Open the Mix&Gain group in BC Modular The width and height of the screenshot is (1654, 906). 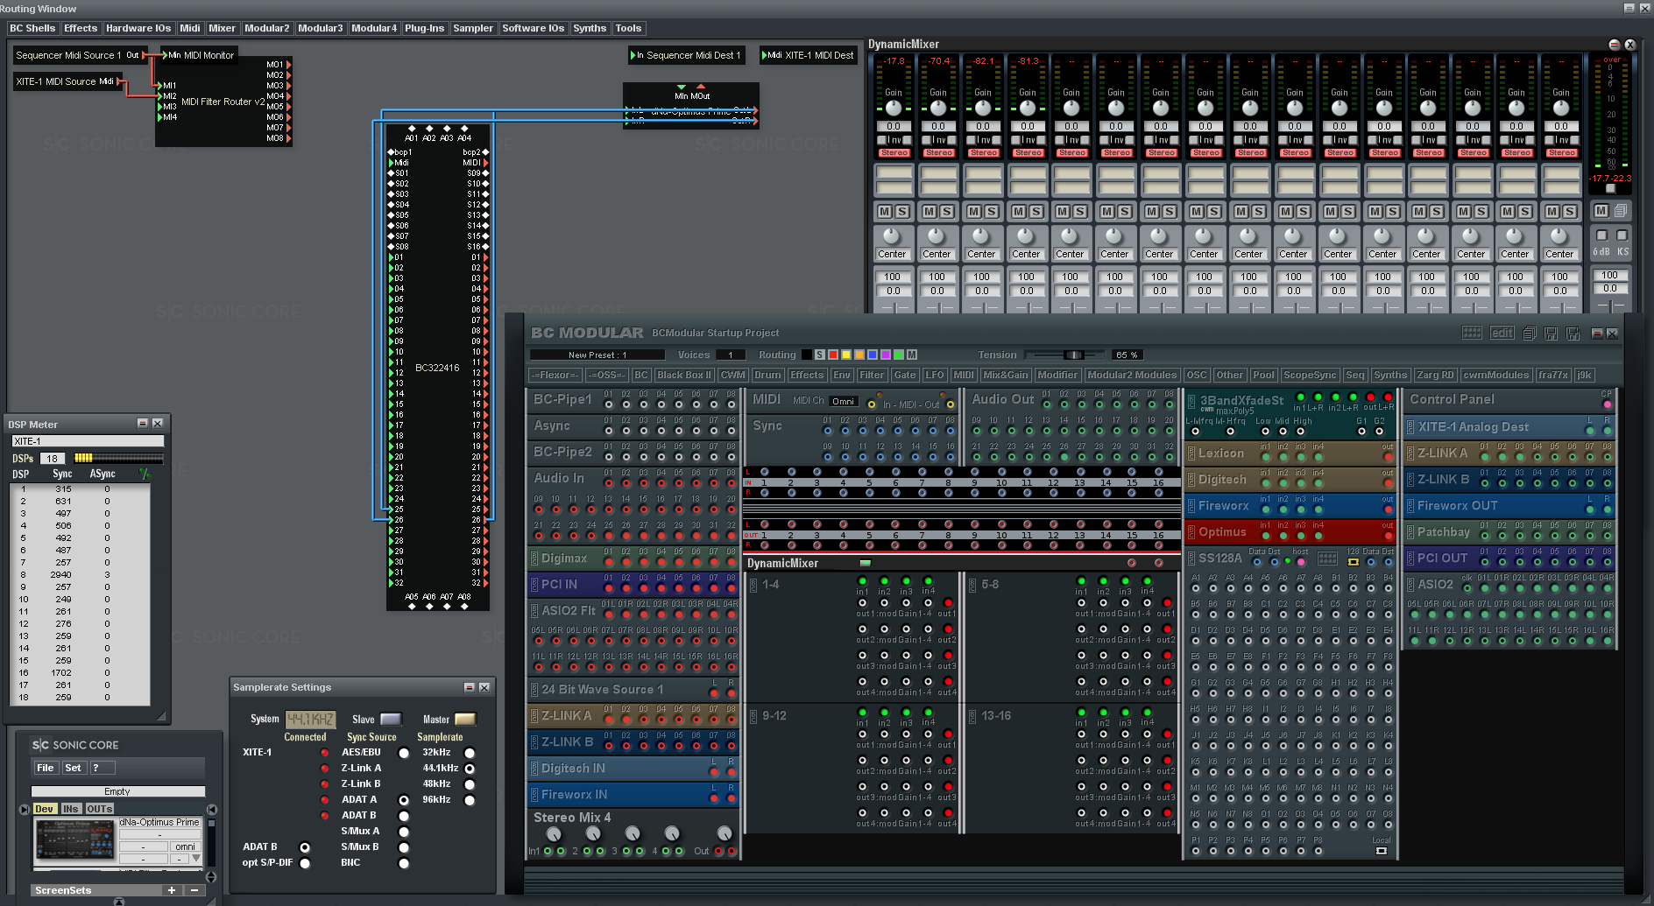point(1006,375)
